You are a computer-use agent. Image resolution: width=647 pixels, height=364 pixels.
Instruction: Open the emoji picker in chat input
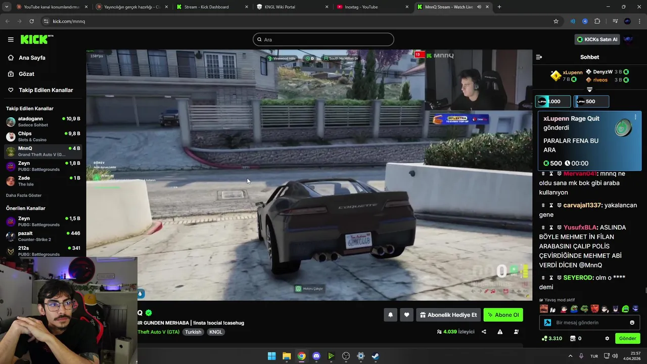[632, 323]
